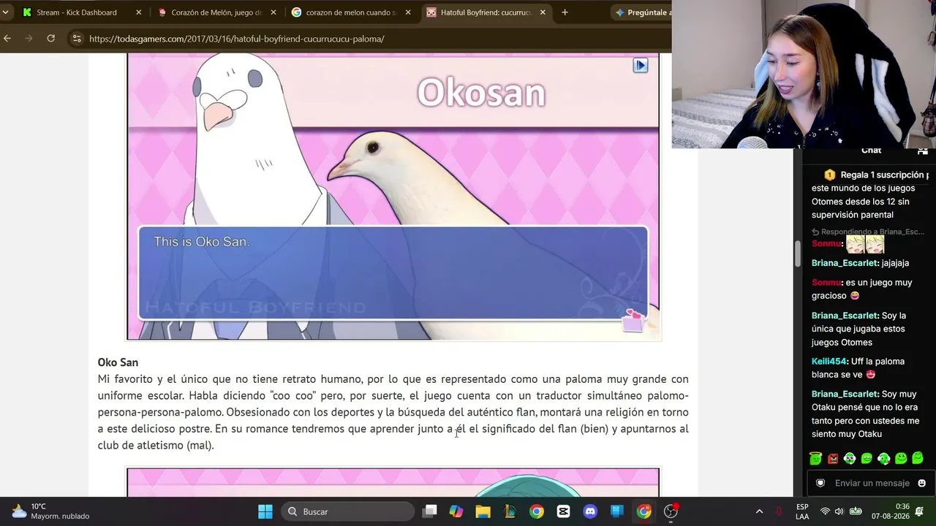Open Task View on the taskbar
The height and width of the screenshot is (526, 936).
pyautogui.click(x=430, y=511)
